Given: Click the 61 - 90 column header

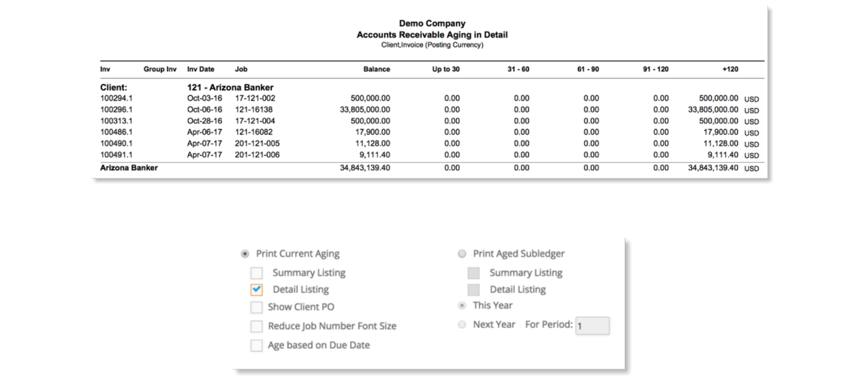Looking at the screenshot, I should tap(588, 70).
